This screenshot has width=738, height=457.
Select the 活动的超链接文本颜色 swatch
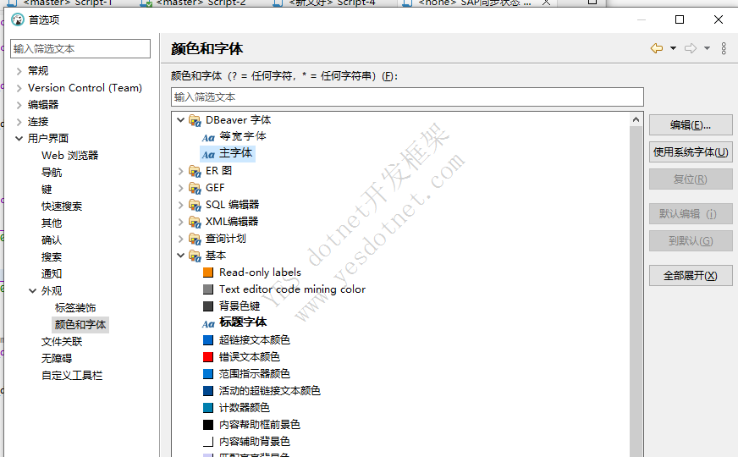208,391
